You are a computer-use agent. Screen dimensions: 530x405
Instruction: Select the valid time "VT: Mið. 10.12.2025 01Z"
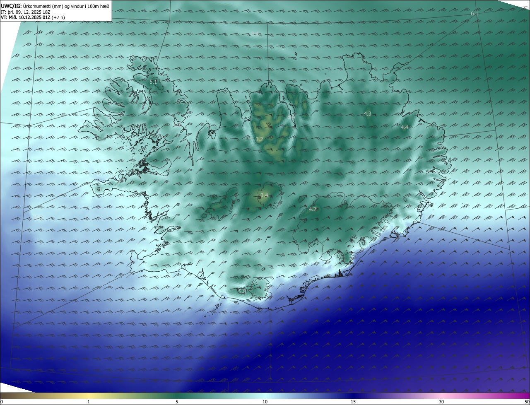click(25, 17)
